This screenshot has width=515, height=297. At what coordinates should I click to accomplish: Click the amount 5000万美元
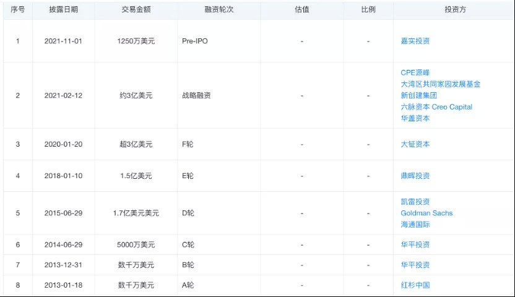pyautogui.click(x=136, y=244)
